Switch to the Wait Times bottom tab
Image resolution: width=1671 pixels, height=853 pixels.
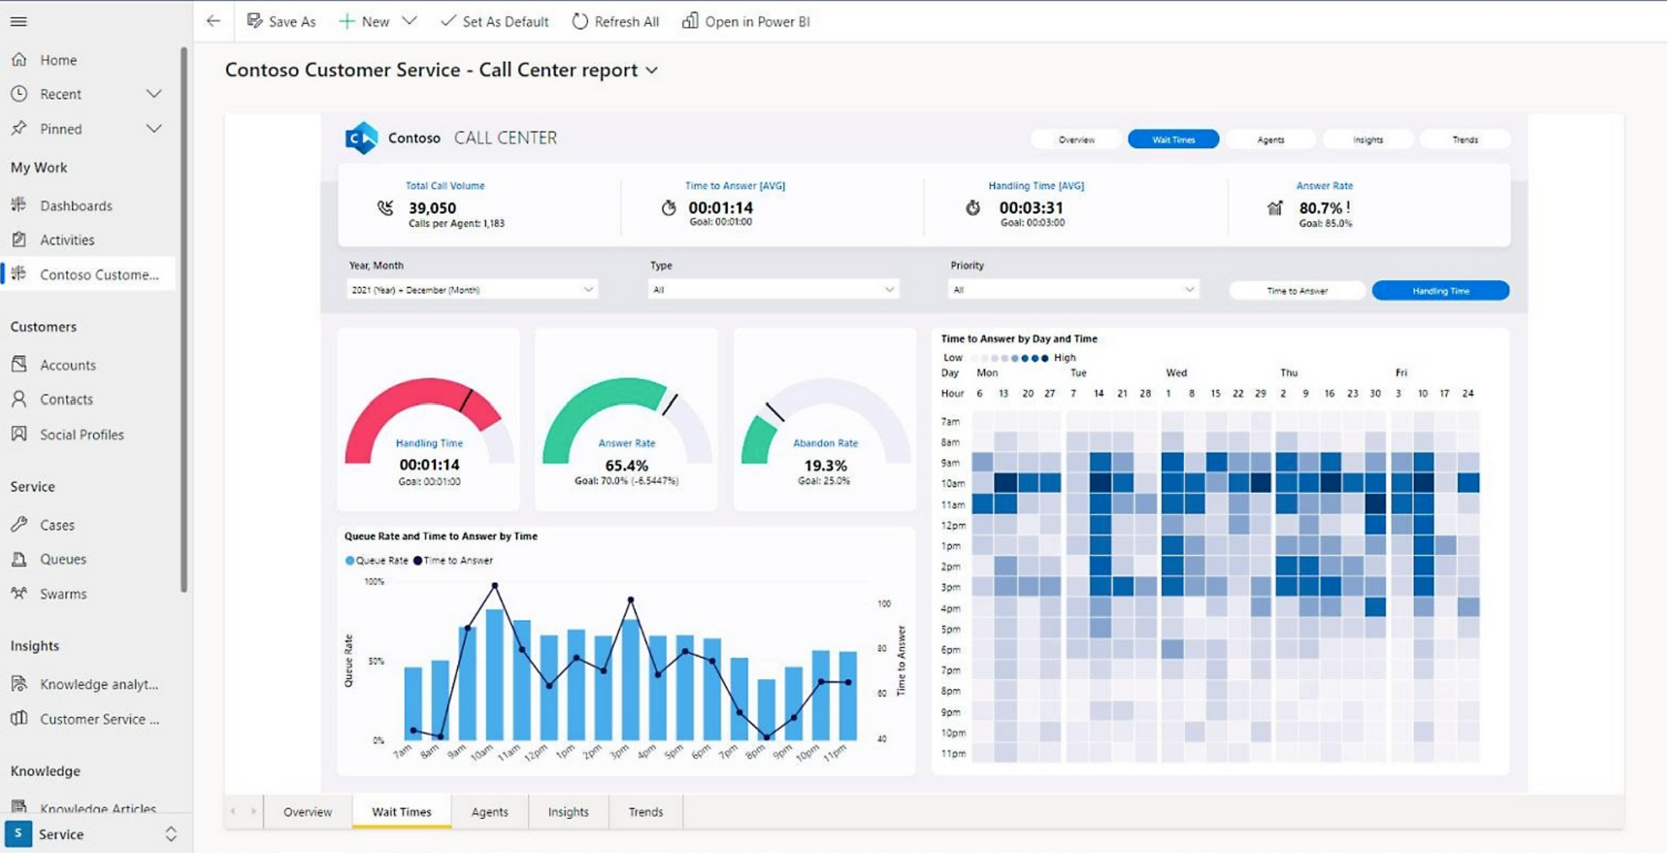401,812
